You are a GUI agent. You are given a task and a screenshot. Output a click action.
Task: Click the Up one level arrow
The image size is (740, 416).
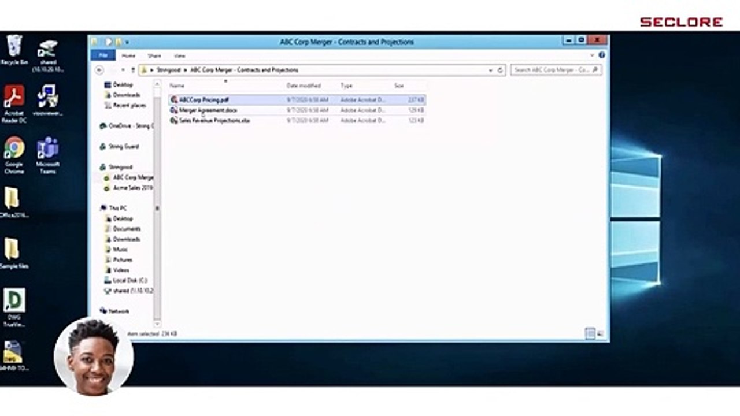click(133, 70)
